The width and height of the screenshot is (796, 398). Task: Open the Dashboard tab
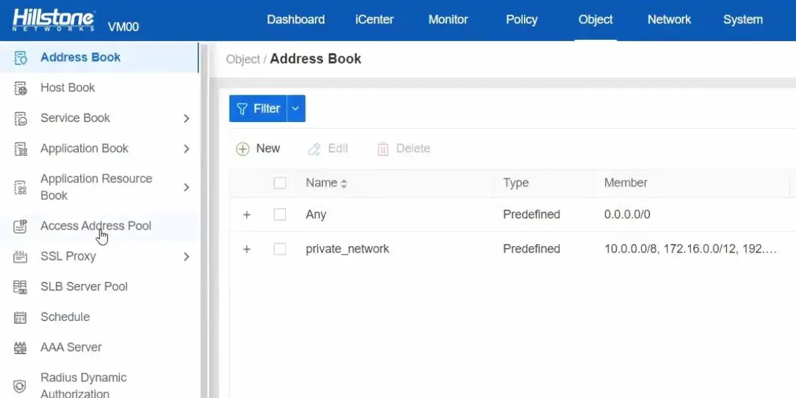pos(296,20)
